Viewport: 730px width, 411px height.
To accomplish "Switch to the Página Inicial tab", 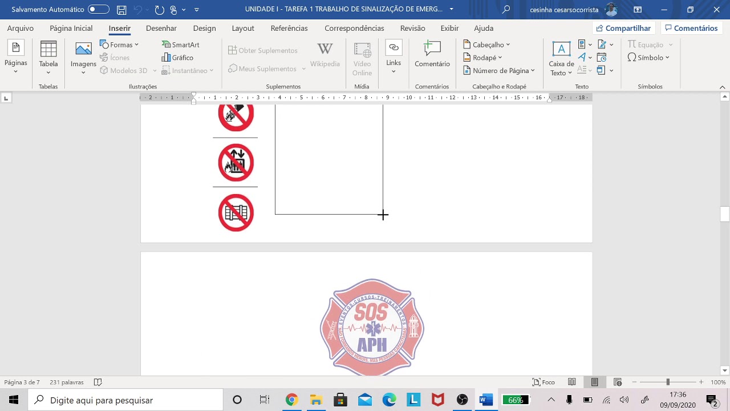I will [71, 28].
